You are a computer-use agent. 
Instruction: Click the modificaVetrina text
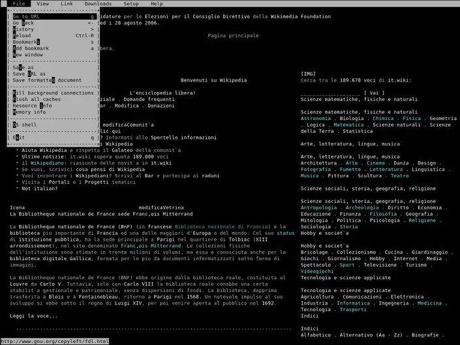(x=161, y=207)
